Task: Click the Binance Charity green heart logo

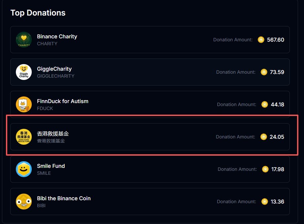Action: tap(24, 40)
